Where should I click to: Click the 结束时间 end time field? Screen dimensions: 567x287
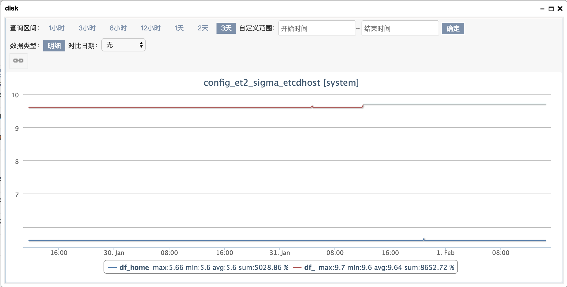tap(400, 28)
